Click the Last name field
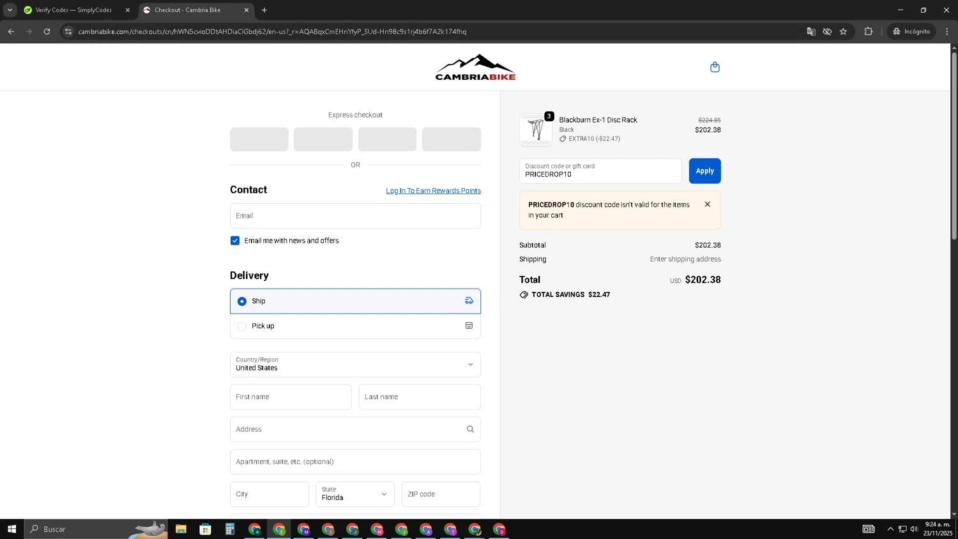 click(x=420, y=397)
